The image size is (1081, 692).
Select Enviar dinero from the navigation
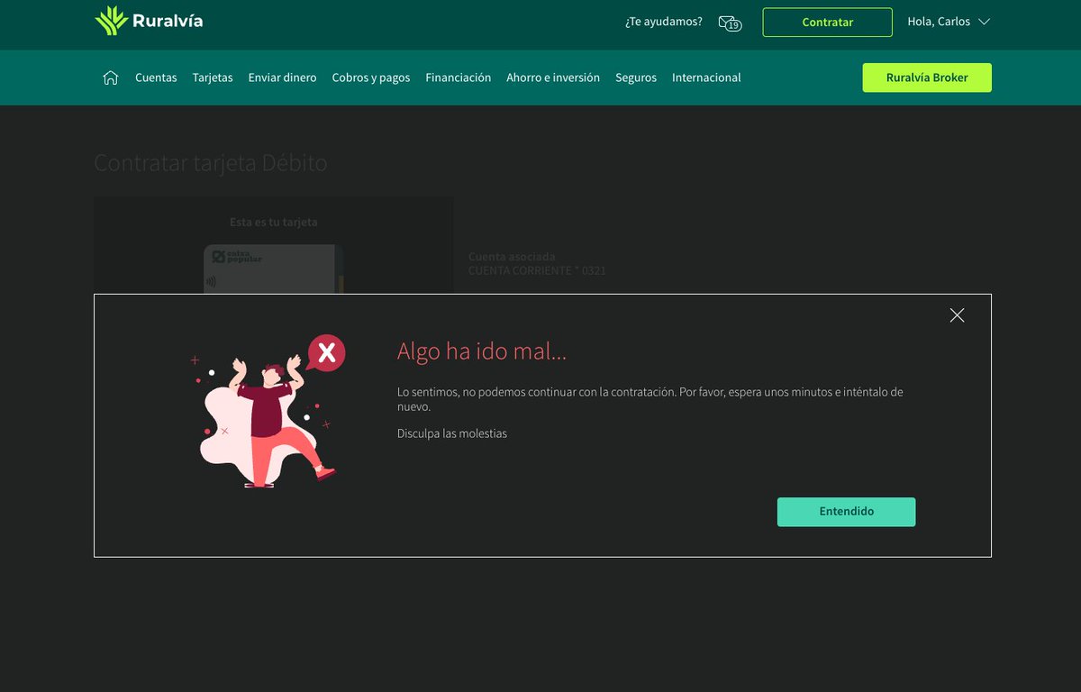[x=282, y=77]
